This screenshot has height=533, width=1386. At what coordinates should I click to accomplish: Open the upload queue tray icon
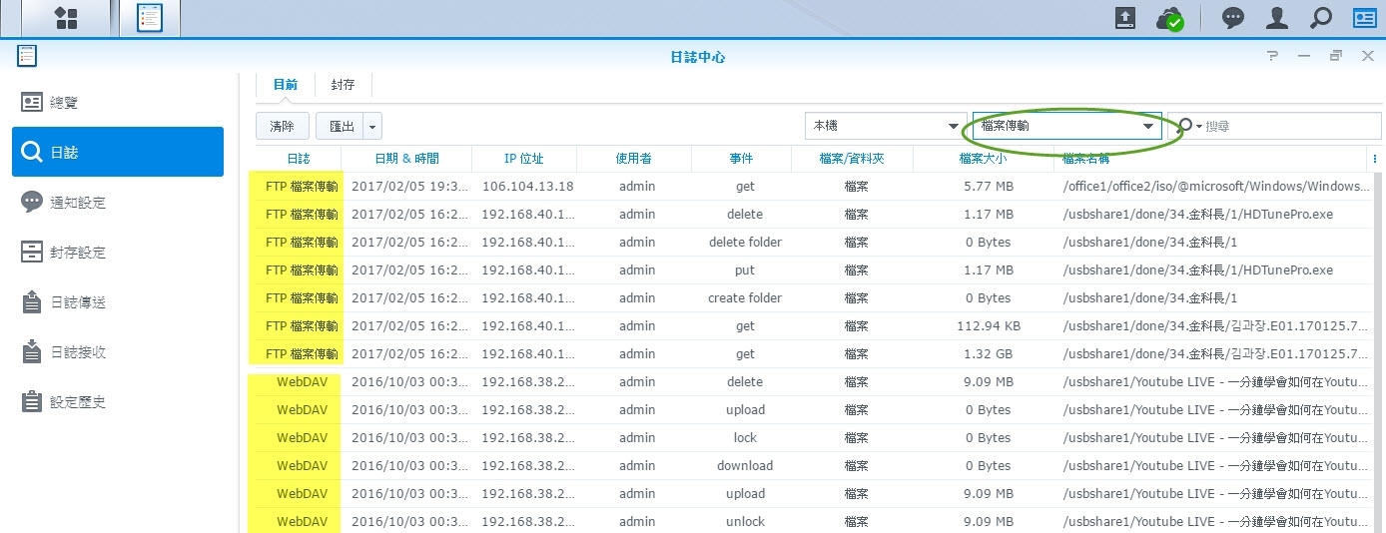pos(1124,18)
